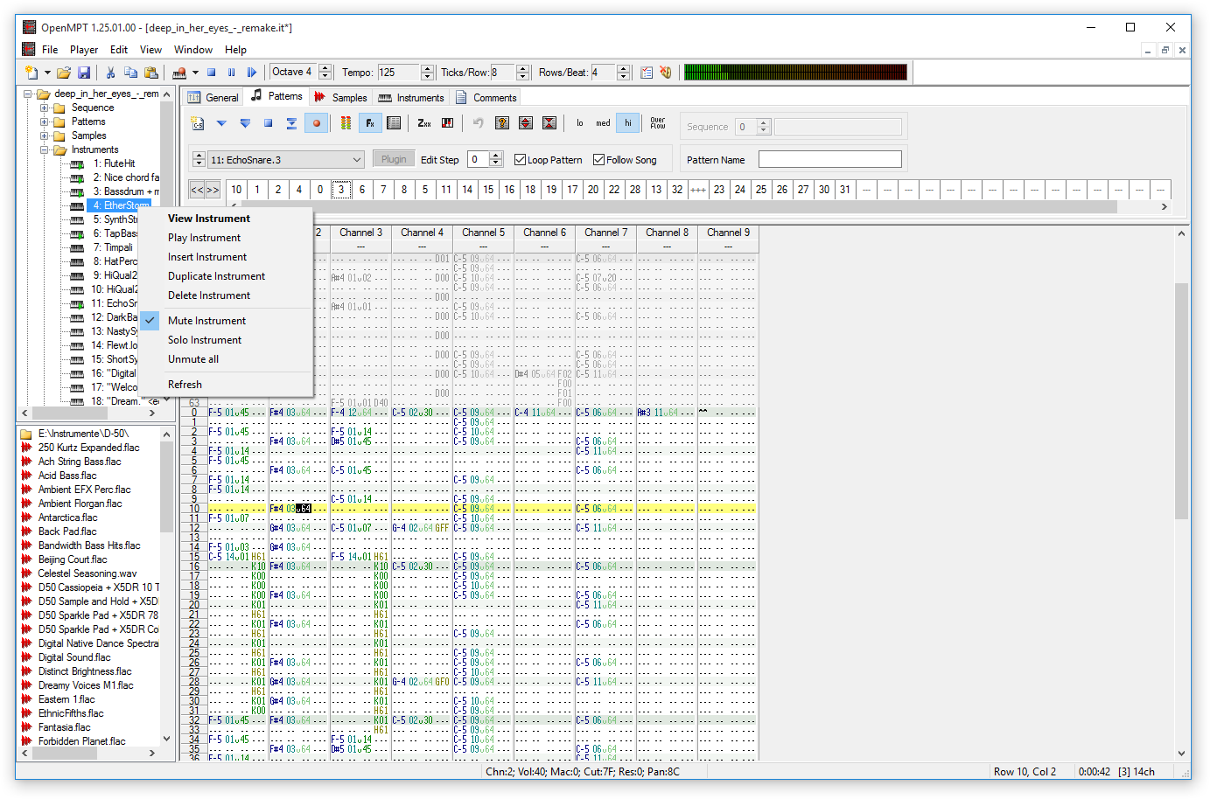Click the pattern editor vertical scrollbar thumb
Screen dimensions: 1210x799
click(1182, 400)
